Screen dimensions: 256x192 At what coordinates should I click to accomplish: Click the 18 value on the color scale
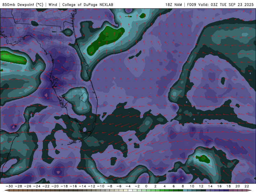point(228,186)
